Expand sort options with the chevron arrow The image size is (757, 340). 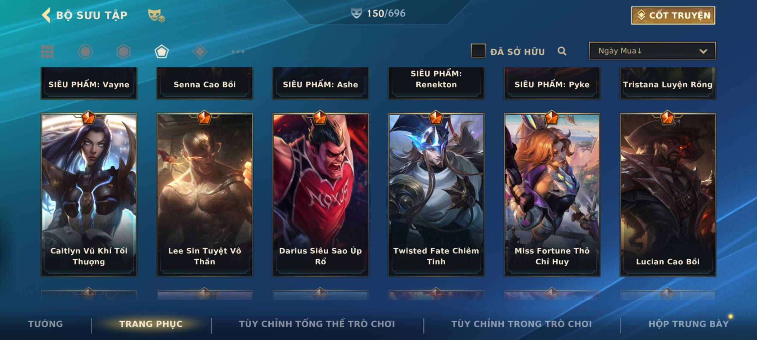[x=703, y=51]
